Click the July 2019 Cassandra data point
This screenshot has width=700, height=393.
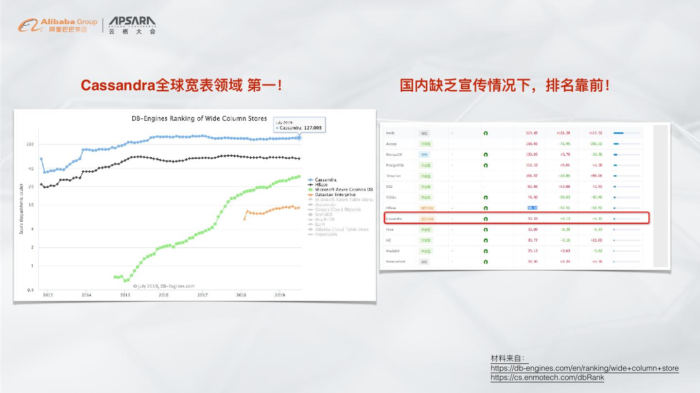click(299, 138)
